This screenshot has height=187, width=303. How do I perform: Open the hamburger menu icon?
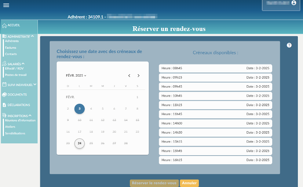[x=6, y=5]
